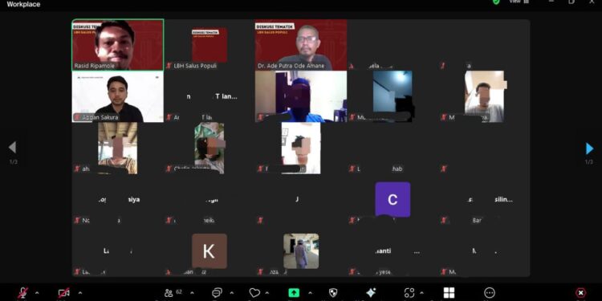602x301 pixels.
Task: Select Dr. Ade Putra Ode Amane's video tile
Action: pyautogui.click(x=301, y=45)
